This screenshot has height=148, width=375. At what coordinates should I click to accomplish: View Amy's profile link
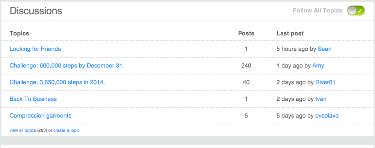pos(318,66)
